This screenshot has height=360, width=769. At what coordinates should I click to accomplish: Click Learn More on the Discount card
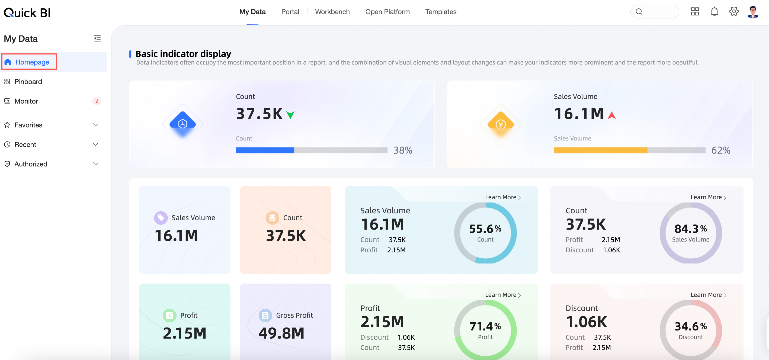(x=709, y=295)
